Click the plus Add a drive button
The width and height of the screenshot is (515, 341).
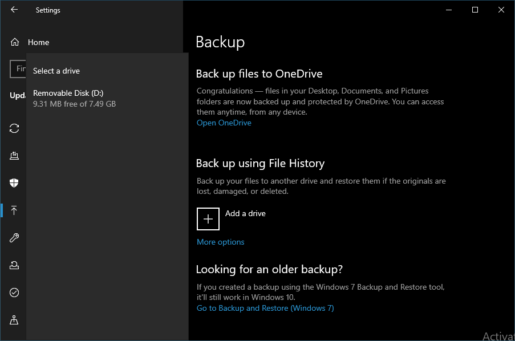[208, 219]
